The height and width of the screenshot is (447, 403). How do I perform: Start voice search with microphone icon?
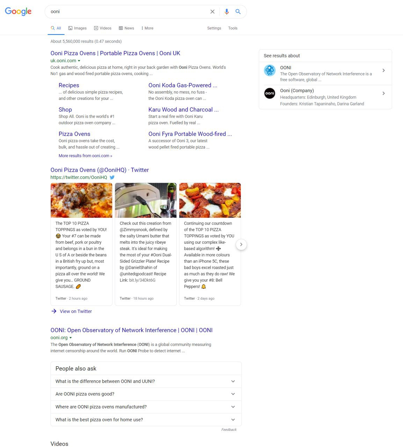tap(227, 12)
